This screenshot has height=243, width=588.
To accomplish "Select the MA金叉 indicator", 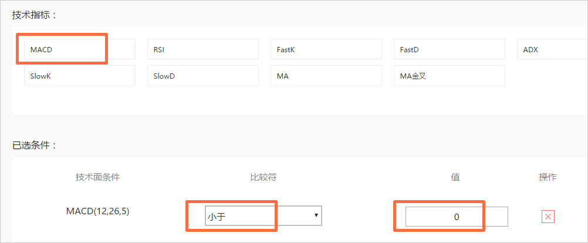I will tap(450, 75).
